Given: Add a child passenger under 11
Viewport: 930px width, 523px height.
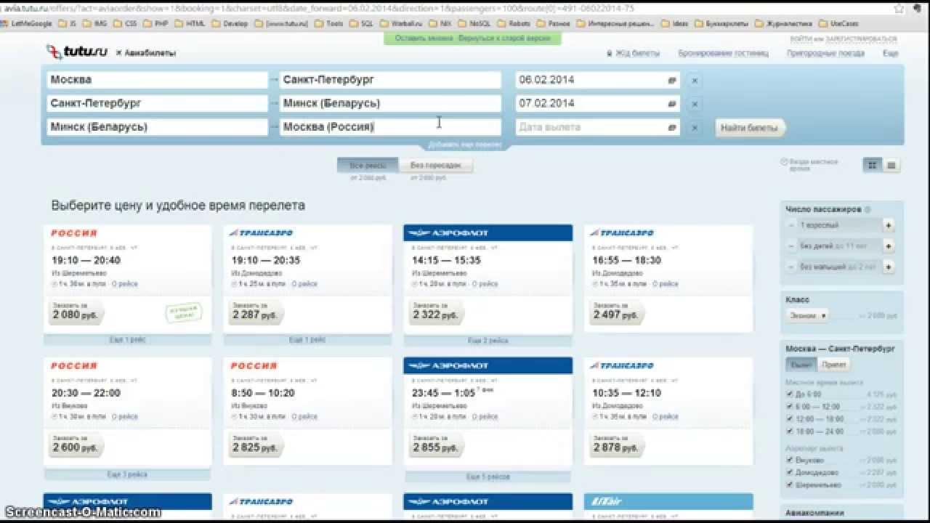Looking at the screenshot, I should [x=888, y=246].
